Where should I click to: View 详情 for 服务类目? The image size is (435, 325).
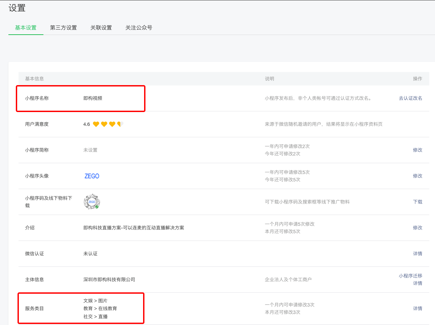coord(417,309)
